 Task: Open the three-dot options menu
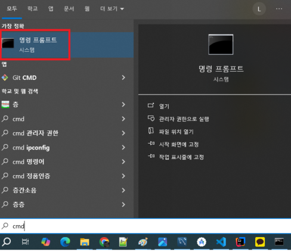279,9
